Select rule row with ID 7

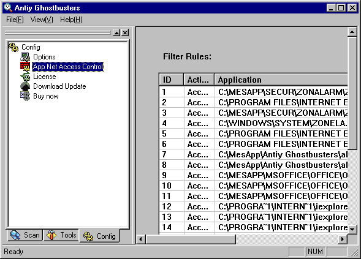point(253,154)
